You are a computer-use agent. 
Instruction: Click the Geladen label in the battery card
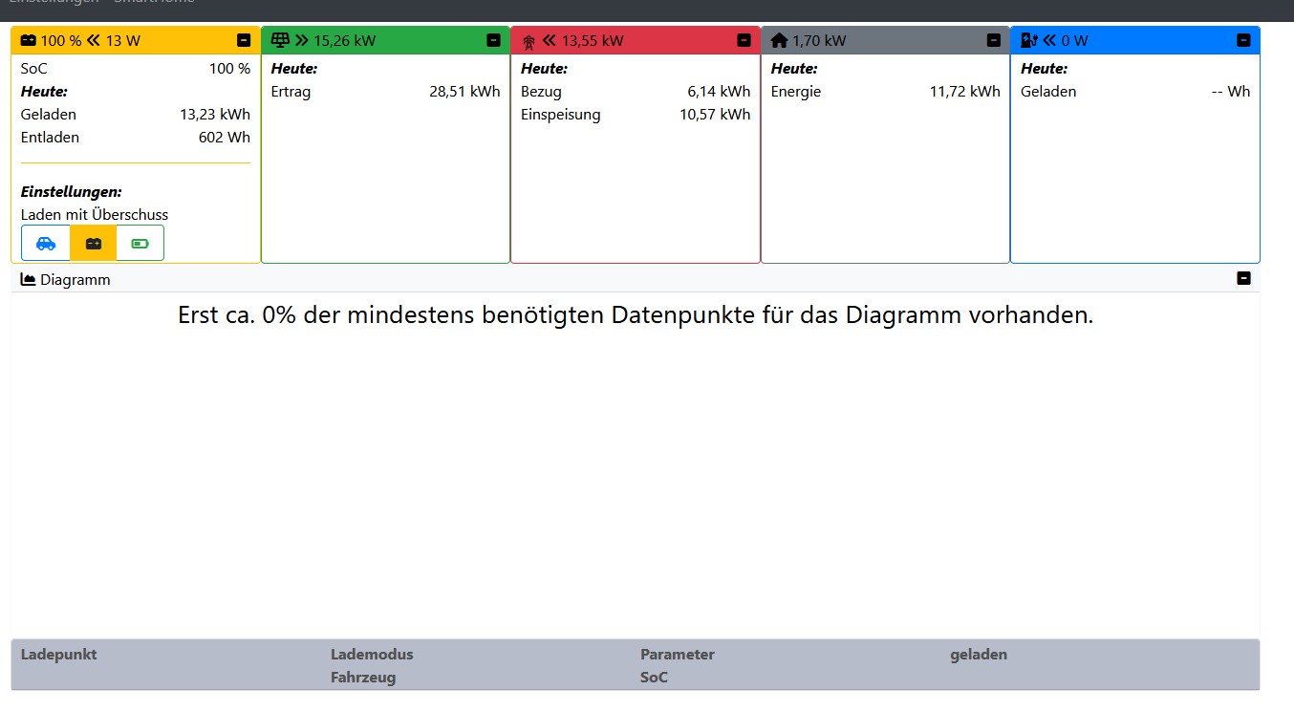tap(49, 115)
